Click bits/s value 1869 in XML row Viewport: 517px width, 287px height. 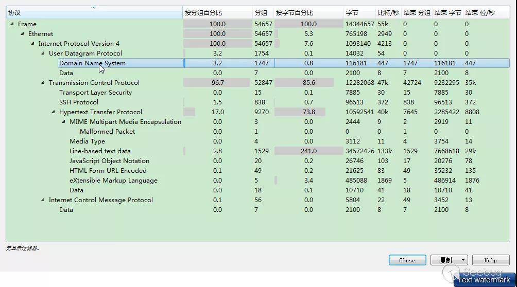pyautogui.click(x=385, y=180)
